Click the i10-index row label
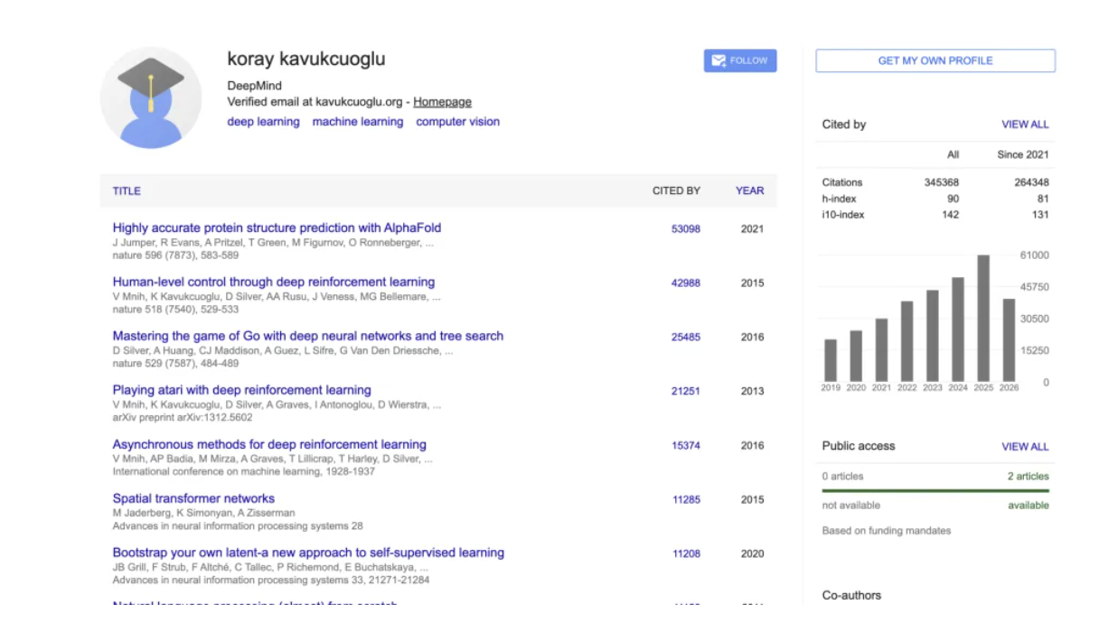Image resolution: width=1108 pixels, height=632 pixels. pyautogui.click(x=842, y=215)
